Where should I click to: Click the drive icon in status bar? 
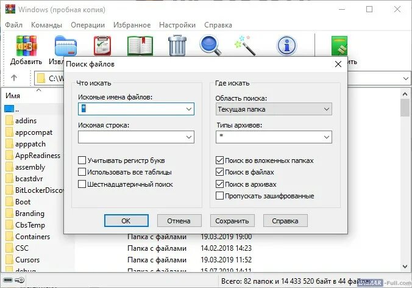click(8, 280)
